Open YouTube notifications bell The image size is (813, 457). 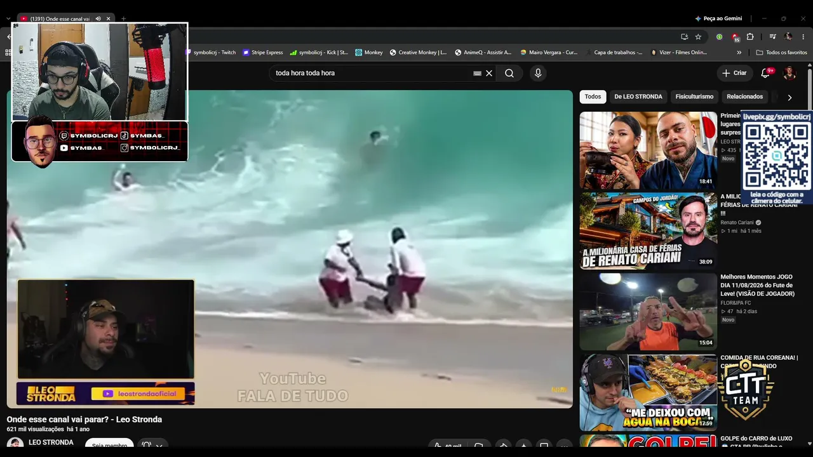pyautogui.click(x=765, y=73)
